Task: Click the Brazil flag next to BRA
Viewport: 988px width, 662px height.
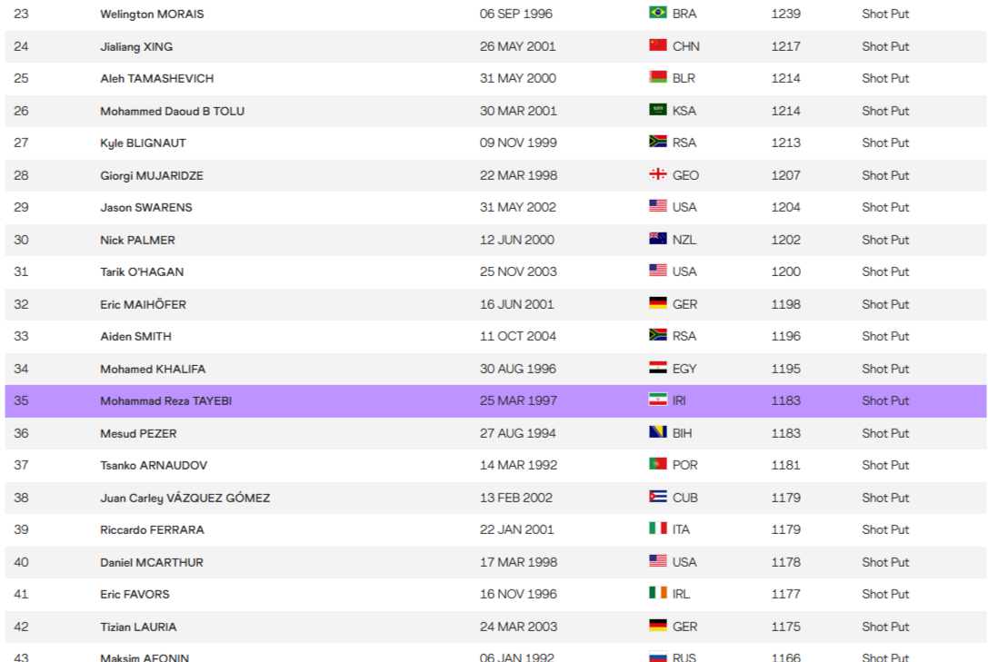Action: [657, 14]
